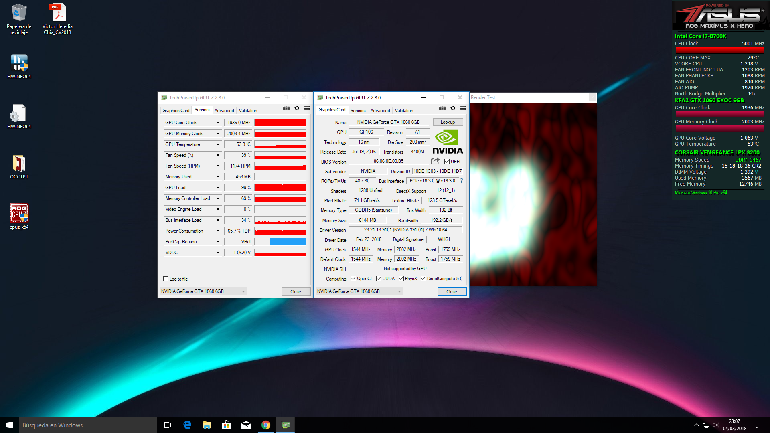Click the network icon in system tray

click(x=706, y=425)
